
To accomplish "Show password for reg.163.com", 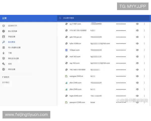I will (x=137, y=63).
